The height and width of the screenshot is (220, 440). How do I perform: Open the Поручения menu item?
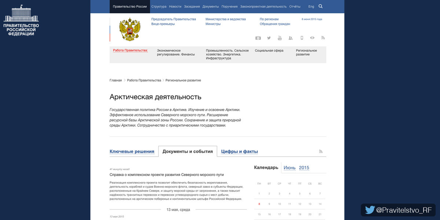coord(230,7)
